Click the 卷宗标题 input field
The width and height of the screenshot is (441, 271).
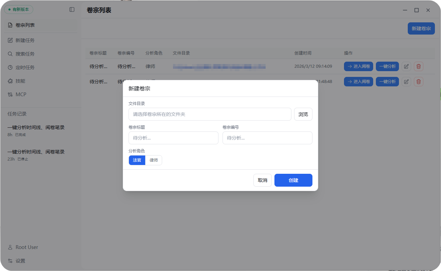173,138
